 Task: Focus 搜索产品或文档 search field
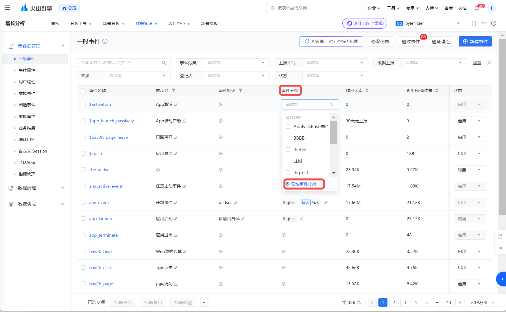pyautogui.click(x=314, y=8)
